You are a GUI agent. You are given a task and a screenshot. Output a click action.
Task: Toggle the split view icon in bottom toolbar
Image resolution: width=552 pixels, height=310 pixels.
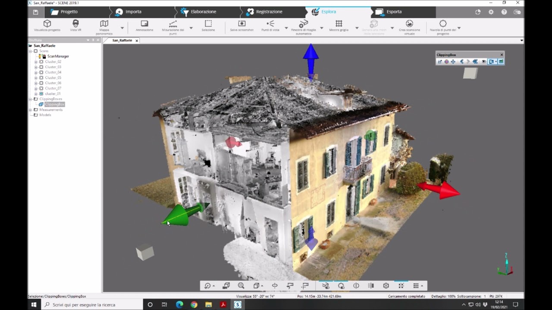pos(356,286)
